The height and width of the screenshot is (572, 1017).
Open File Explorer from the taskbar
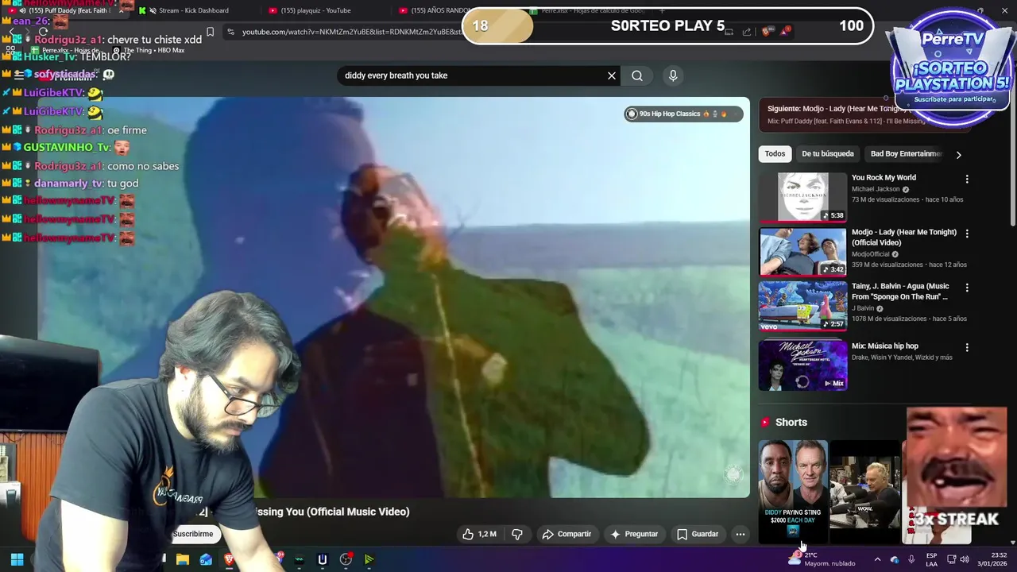pos(182,559)
